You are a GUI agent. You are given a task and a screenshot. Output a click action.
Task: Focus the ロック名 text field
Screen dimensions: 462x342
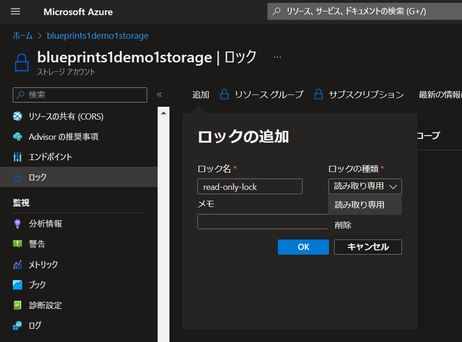[x=249, y=187]
